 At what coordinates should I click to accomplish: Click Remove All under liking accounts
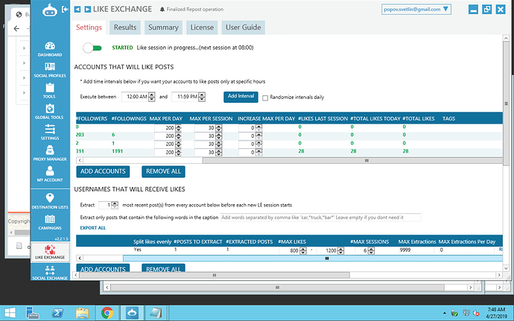pyautogui.click(x=163, y=171)
